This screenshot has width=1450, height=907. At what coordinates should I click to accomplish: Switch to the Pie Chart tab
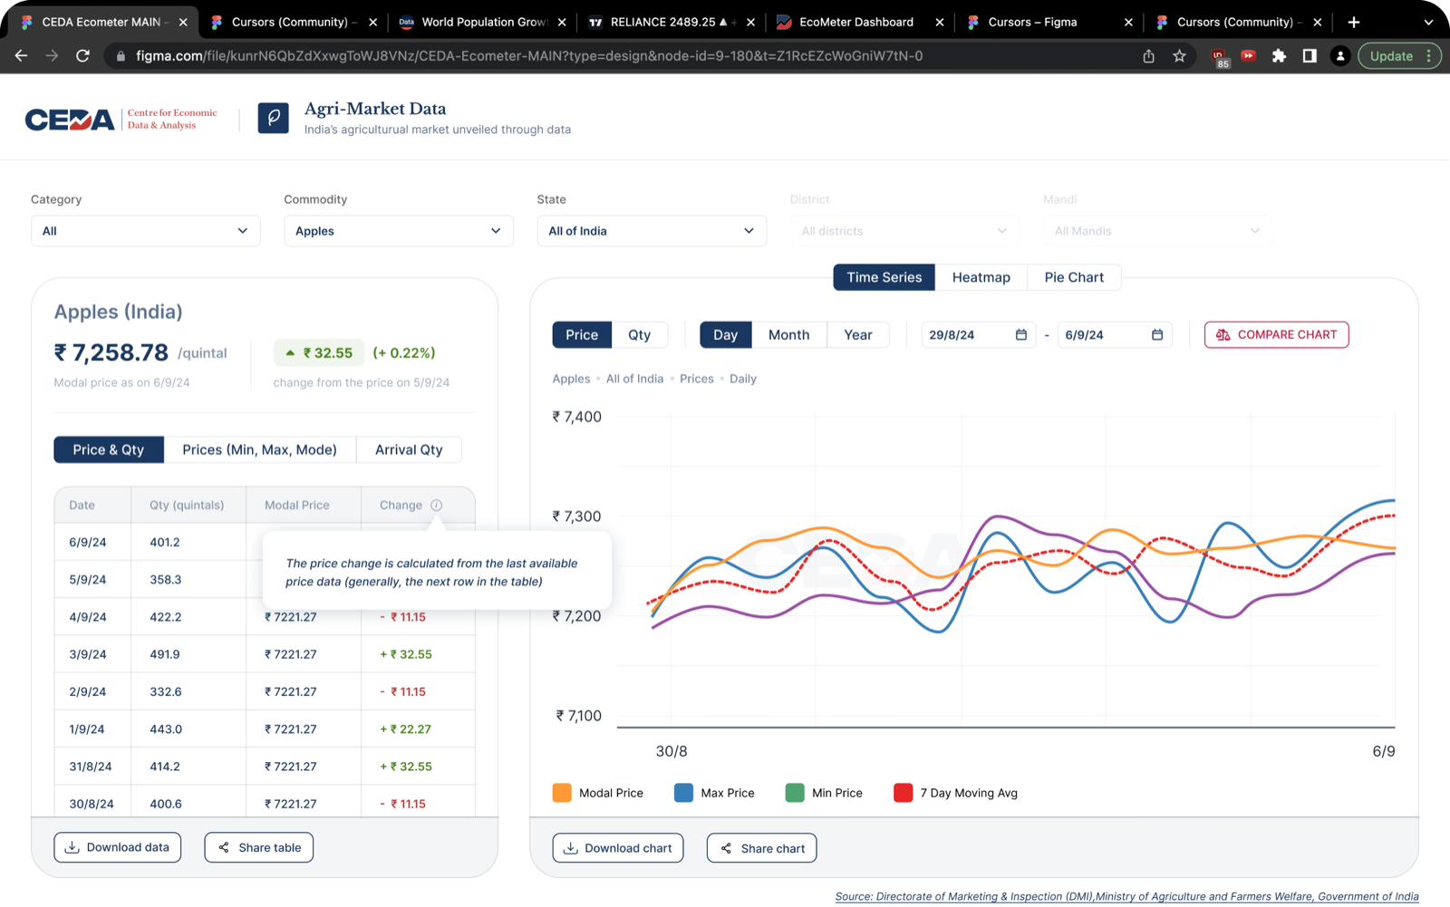point(1074,277)
